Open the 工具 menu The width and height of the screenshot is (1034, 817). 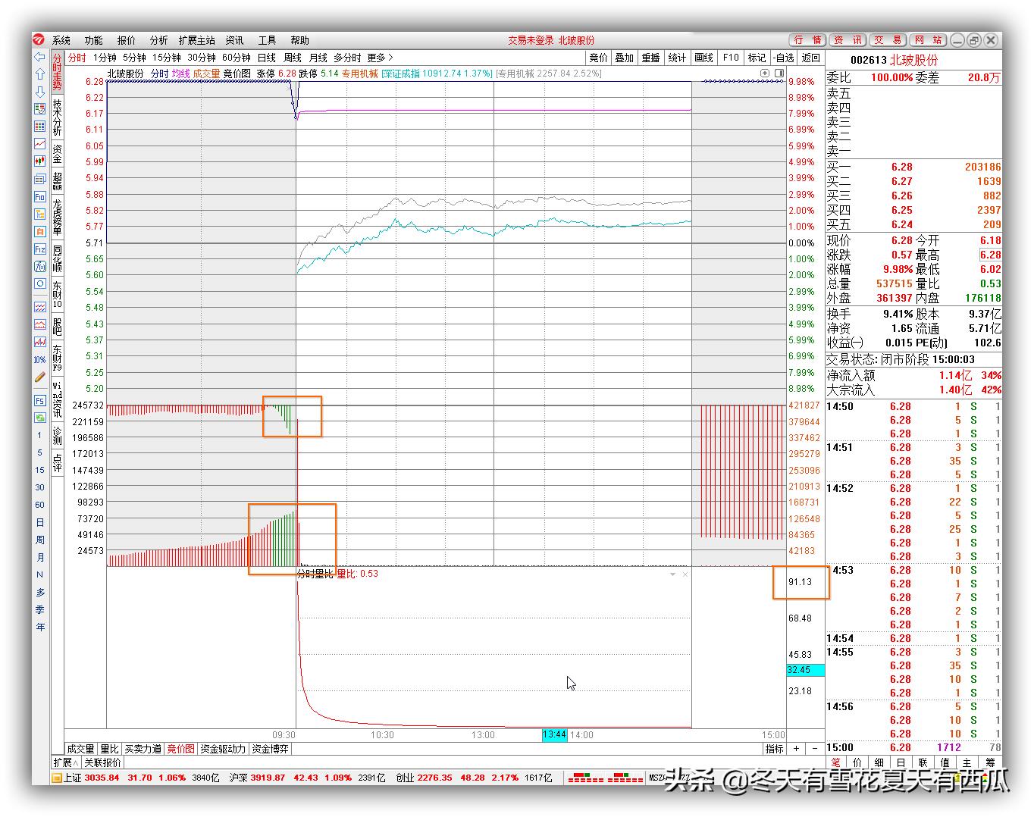pos(268,40)
